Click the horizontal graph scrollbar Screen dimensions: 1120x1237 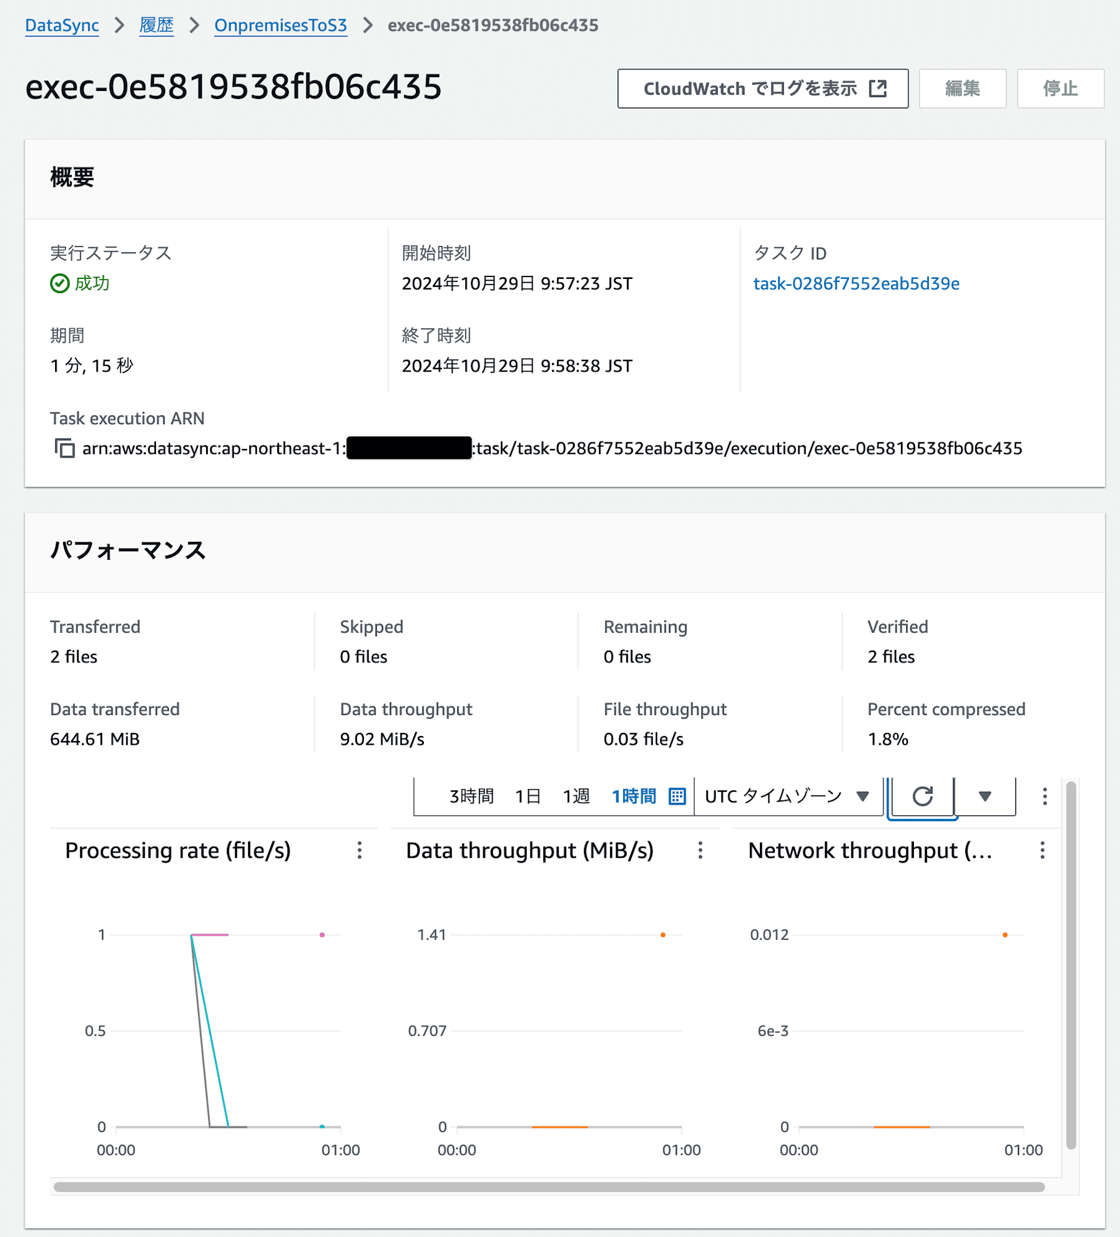[549, 1187]
